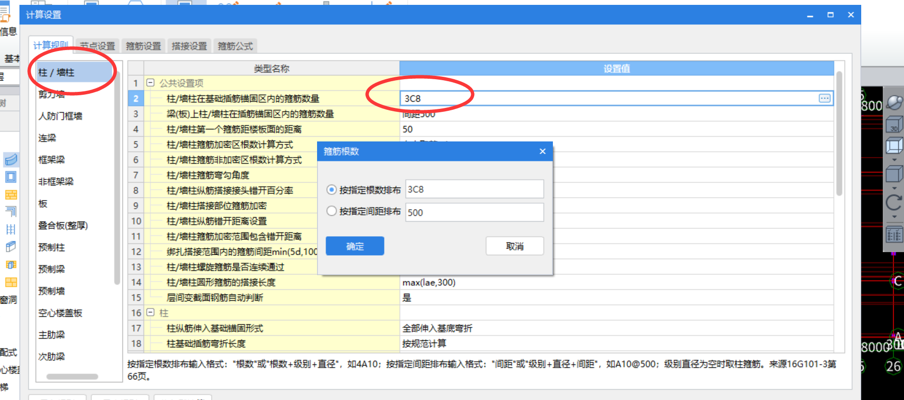The image size is (904, 400).
Task: Click the orbit view icon in right toolbar
Action: pyautogui.click(x=894, y=103)
